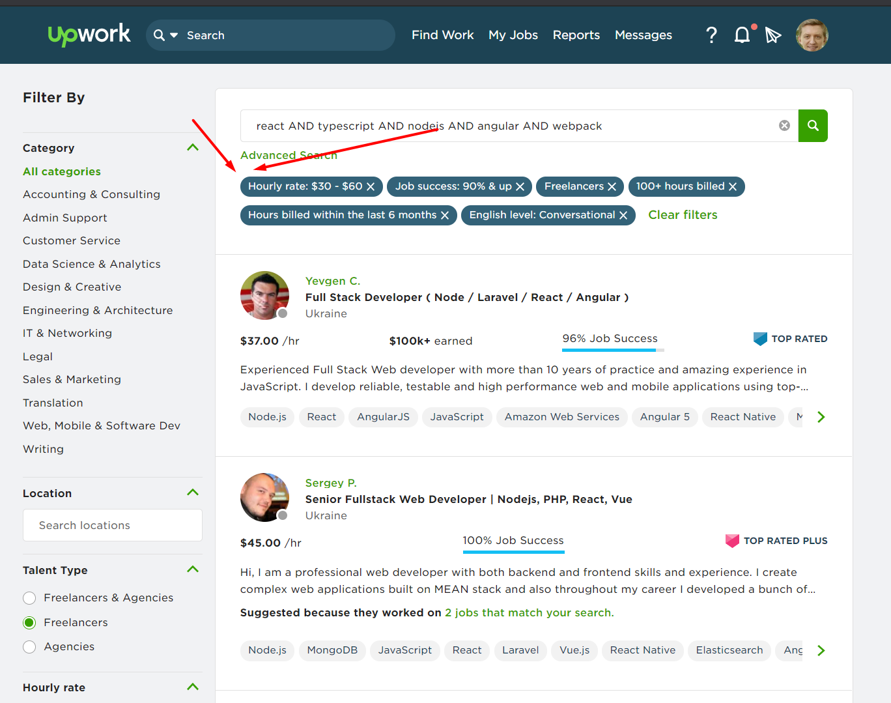Image resolution: width=891 pixels, height=703 pixels.
Task: Remove English level Conversational filter
Action: (623, 216)
